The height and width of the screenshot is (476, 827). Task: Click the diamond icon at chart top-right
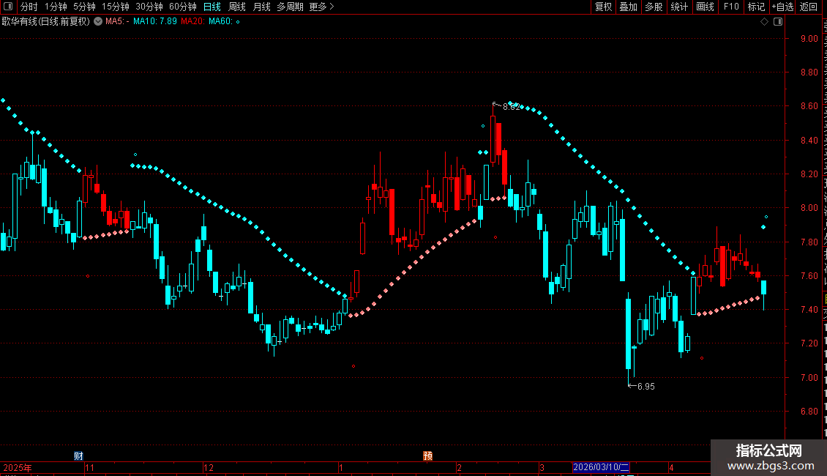coord(764,22)
